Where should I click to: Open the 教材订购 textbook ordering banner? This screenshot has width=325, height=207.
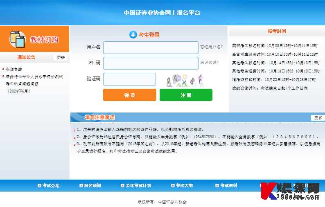(34, 39)
